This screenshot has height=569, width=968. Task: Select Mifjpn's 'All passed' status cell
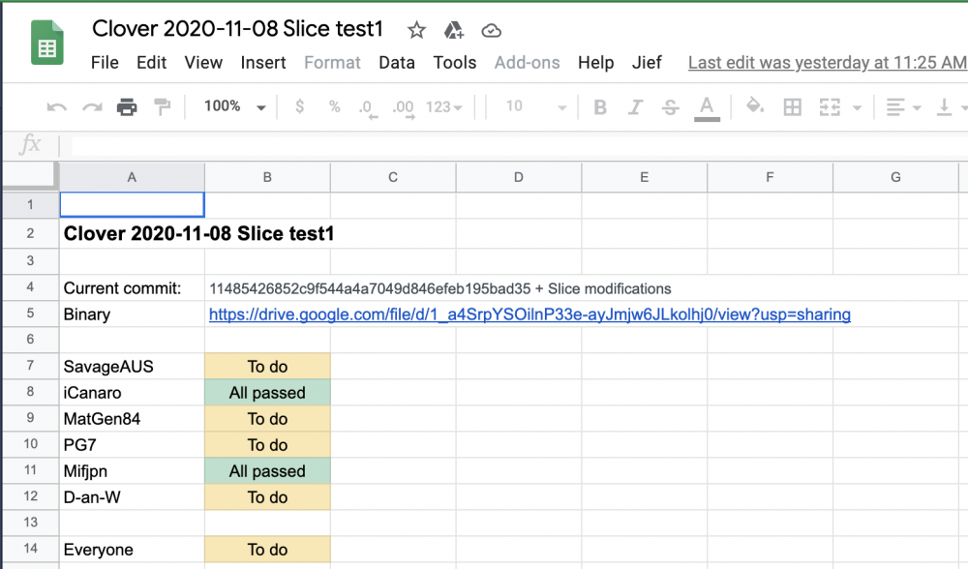point(267,471)
